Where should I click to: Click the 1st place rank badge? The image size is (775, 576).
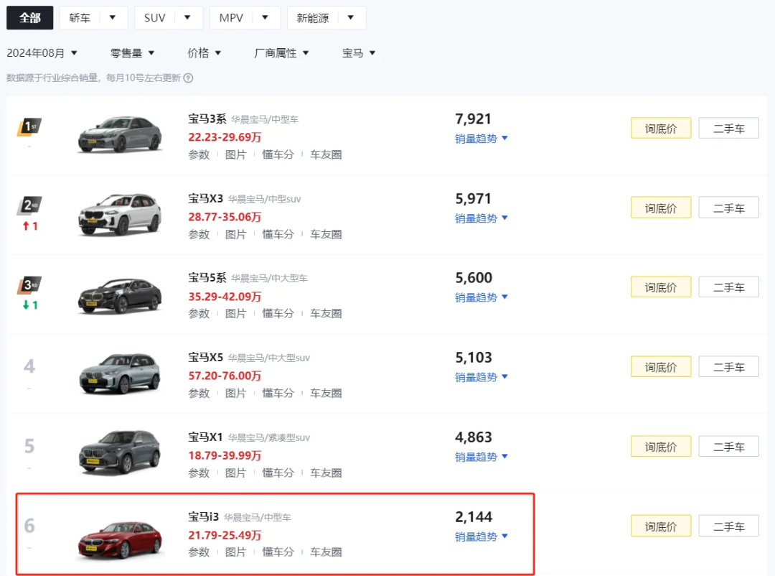point(29,128)
